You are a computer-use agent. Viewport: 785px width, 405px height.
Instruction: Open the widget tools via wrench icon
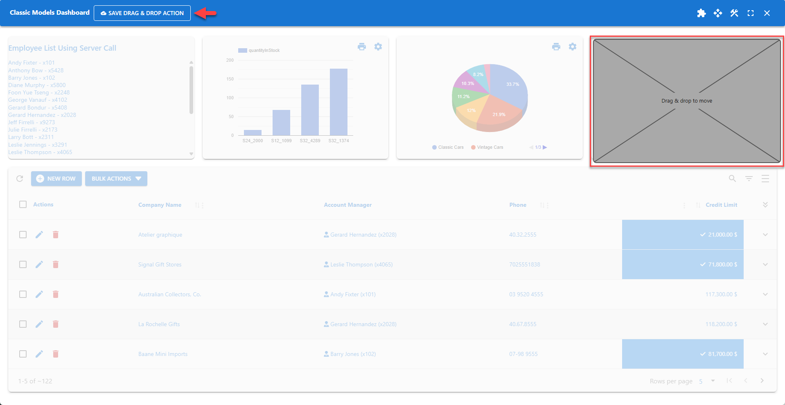(x=734, y=13)
